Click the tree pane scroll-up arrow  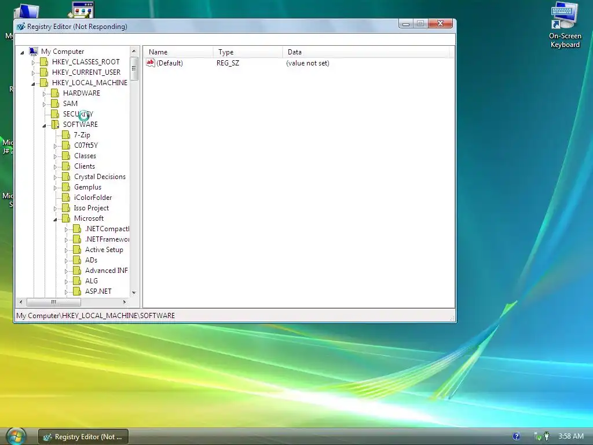click(134, 51)
